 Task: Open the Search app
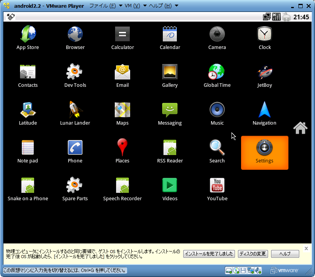[217, 151]
